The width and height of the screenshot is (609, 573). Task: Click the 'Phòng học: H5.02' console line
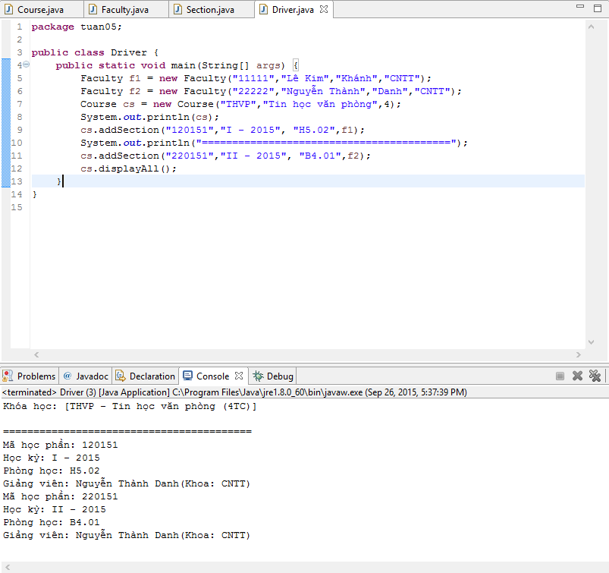52,471
